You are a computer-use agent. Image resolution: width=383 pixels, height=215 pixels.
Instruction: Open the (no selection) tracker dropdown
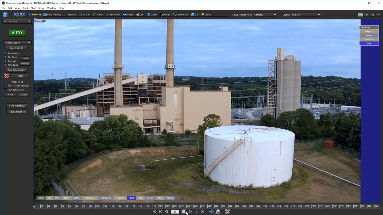coord(17,21)
